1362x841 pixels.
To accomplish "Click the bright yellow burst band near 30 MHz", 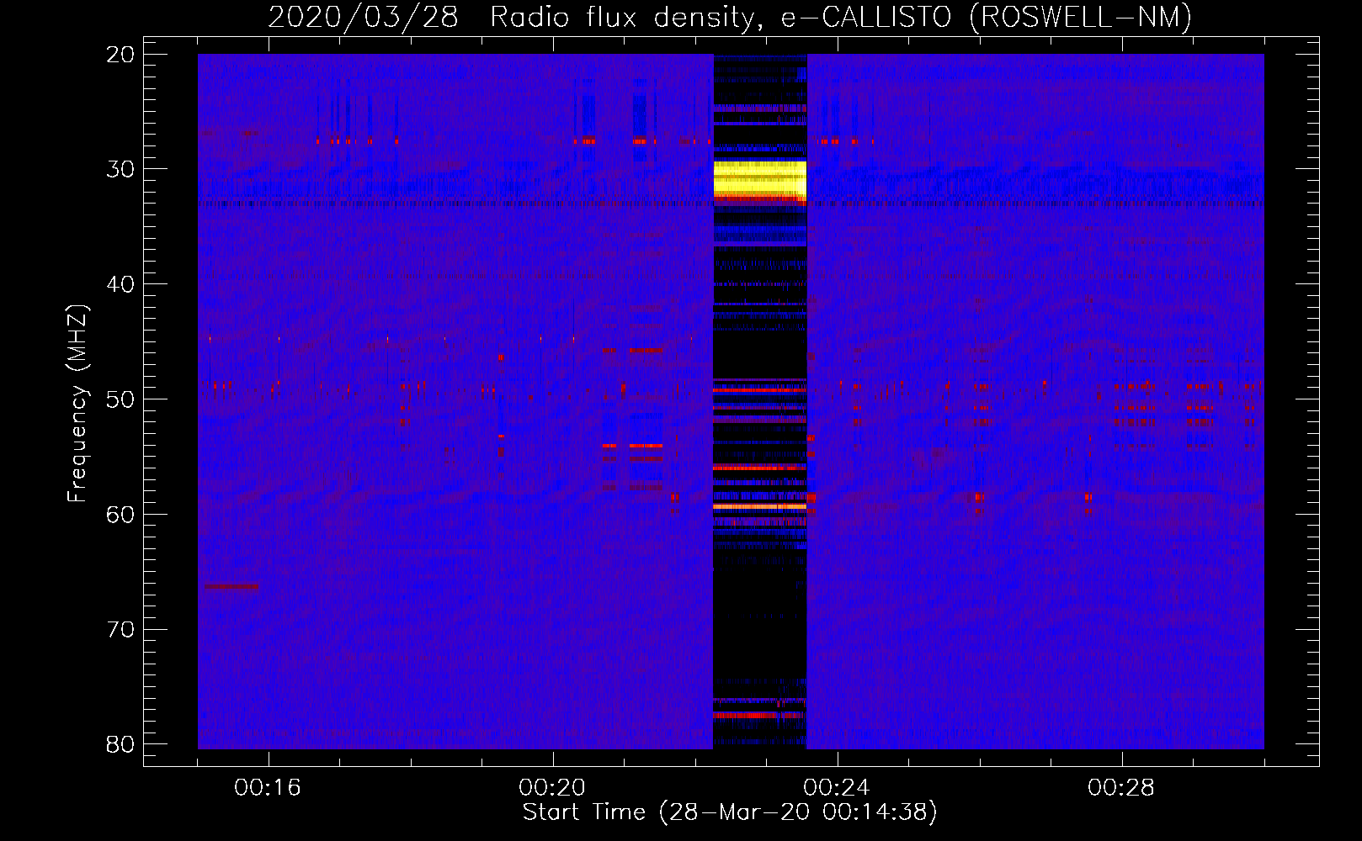I will (759, 179).
